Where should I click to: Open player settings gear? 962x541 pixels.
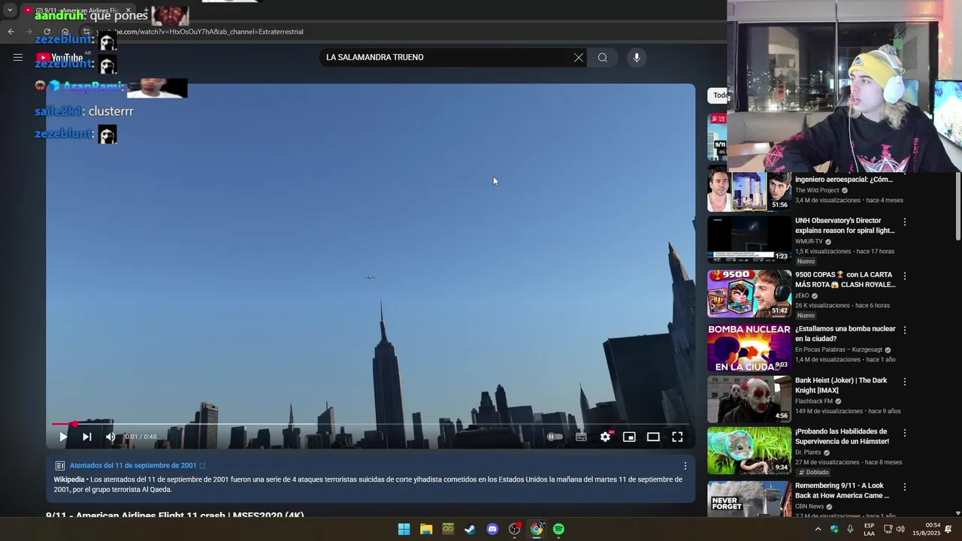[x=605, y=437]
